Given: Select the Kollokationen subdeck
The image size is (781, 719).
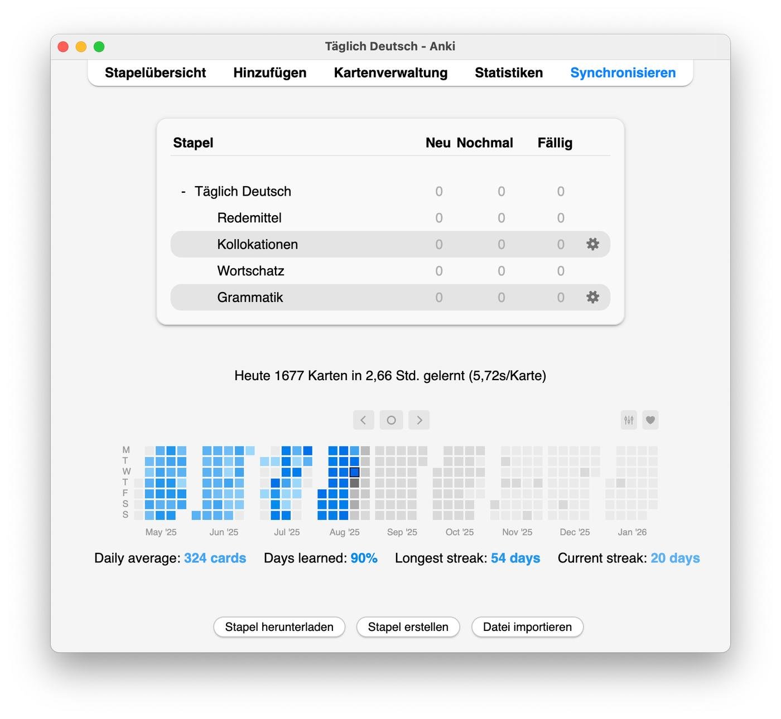Looking at the screenshot, I should click(258, 244).
